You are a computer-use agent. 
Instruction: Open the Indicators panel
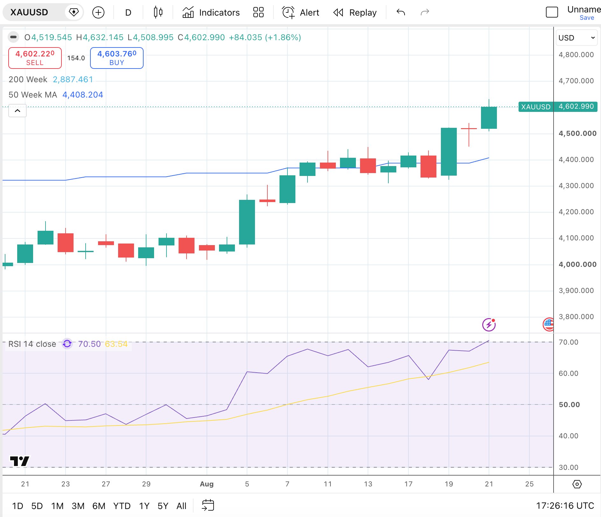click(x=211, y=12)
